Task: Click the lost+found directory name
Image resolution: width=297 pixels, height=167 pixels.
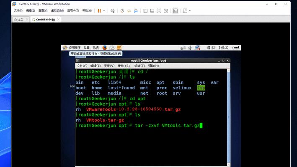Action: pos(121,88)
